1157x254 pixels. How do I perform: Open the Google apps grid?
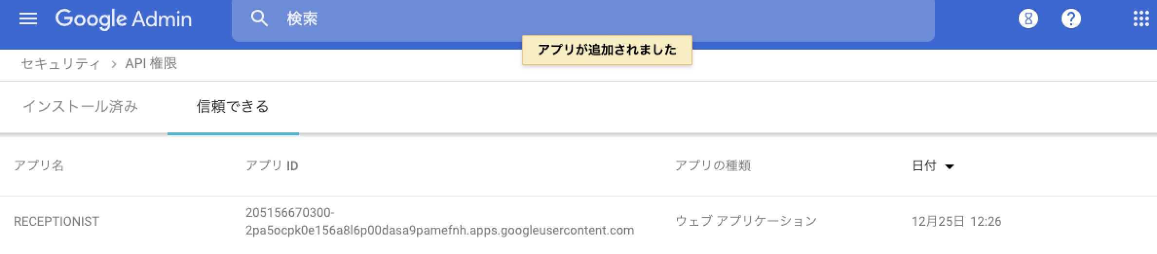pyautogui.click(x=1141, y=19)
